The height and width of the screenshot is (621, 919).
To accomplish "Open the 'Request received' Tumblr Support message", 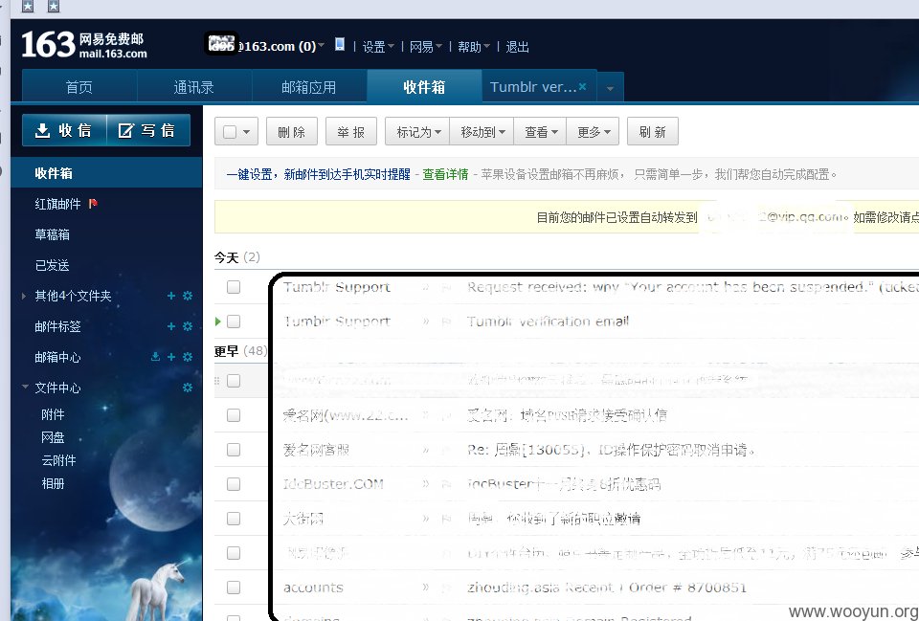I will [692, 286].
